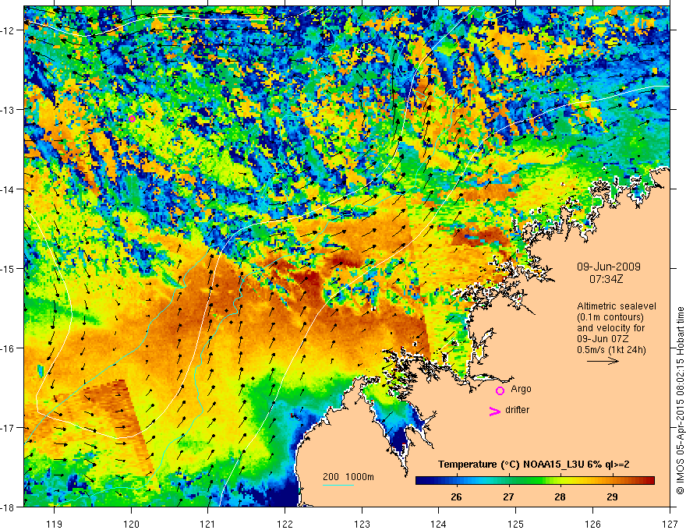Click longitude axis label 123
Image resolution: width=686 pixels, height=530 pixels.
point(362,524)
